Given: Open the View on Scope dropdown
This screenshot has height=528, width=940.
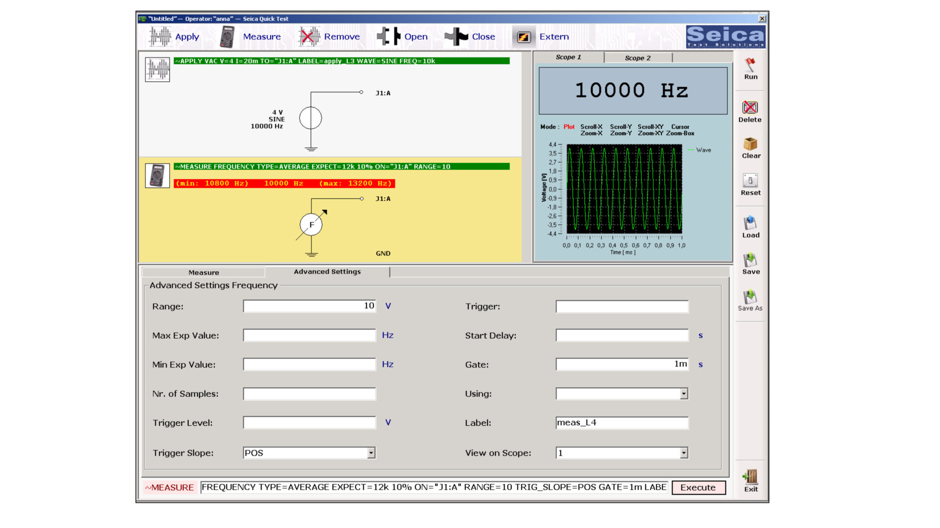Looking at the screenshot, I should coord(684,452).
